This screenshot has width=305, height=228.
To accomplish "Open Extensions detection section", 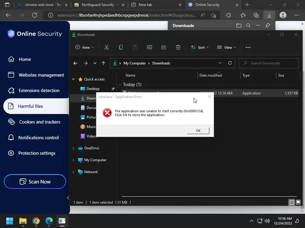I will (34, 91).
